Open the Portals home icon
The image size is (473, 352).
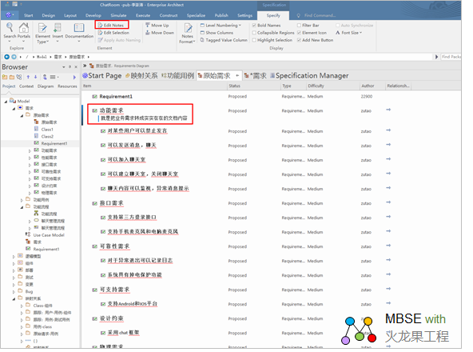(24, 29)
